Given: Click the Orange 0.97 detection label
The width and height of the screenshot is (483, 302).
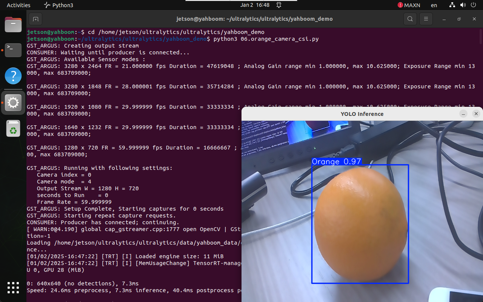Looking at the screenshot, I should coord(337,162).
